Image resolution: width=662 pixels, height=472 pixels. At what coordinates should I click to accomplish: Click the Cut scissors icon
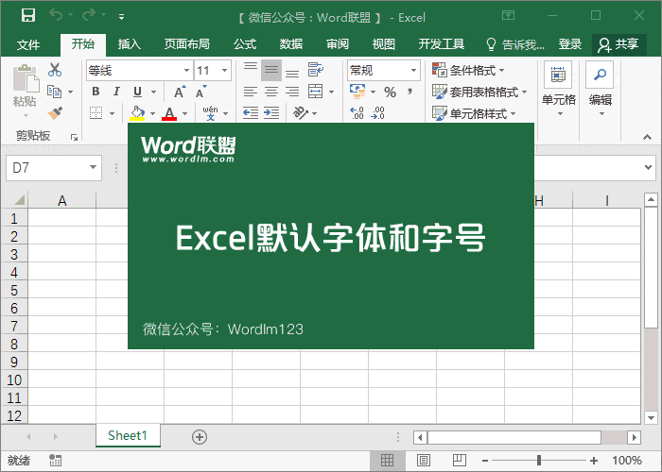click(x=55, y=69)
